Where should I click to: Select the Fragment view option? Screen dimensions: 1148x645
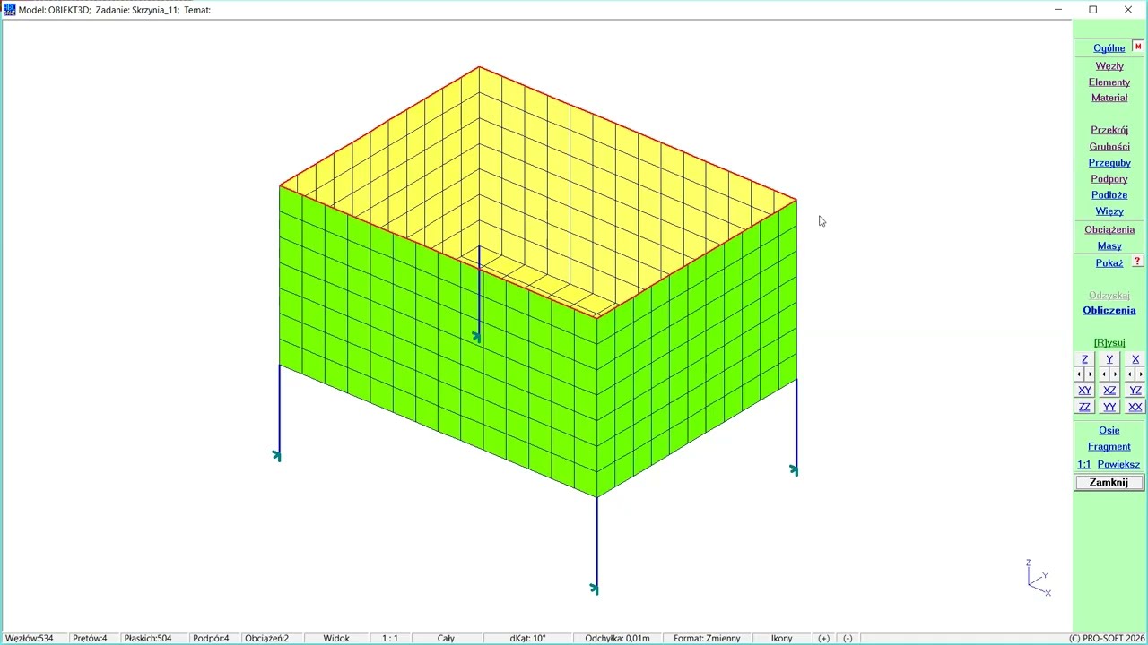point(1109,446)
